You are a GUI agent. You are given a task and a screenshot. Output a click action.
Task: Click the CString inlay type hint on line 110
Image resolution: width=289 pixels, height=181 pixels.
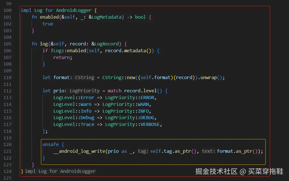point(85,78)
